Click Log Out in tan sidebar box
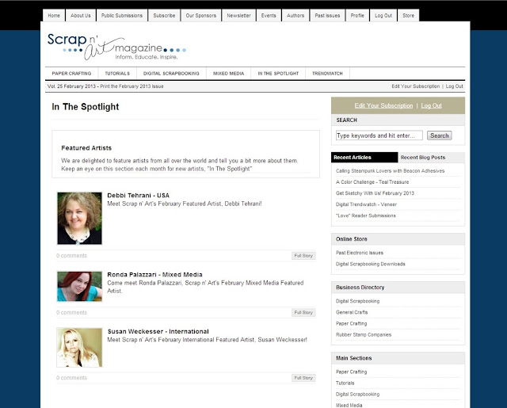 pyautogui.click(x=431, y=105)
